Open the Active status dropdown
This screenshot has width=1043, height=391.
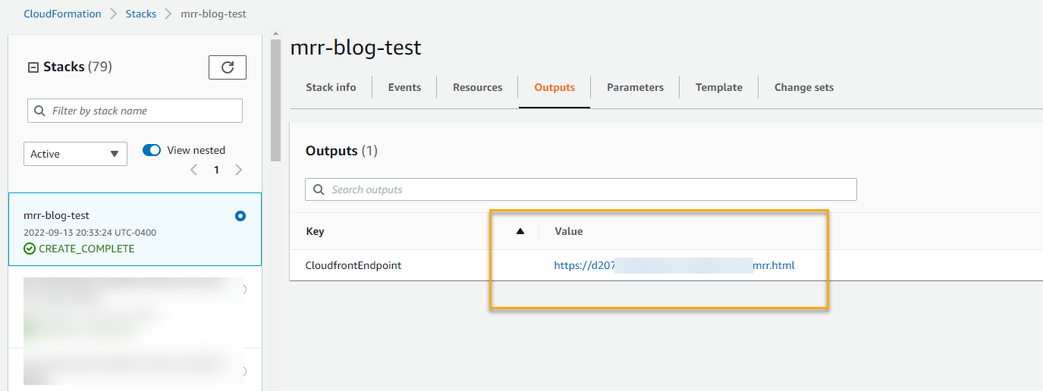(75, 154)
